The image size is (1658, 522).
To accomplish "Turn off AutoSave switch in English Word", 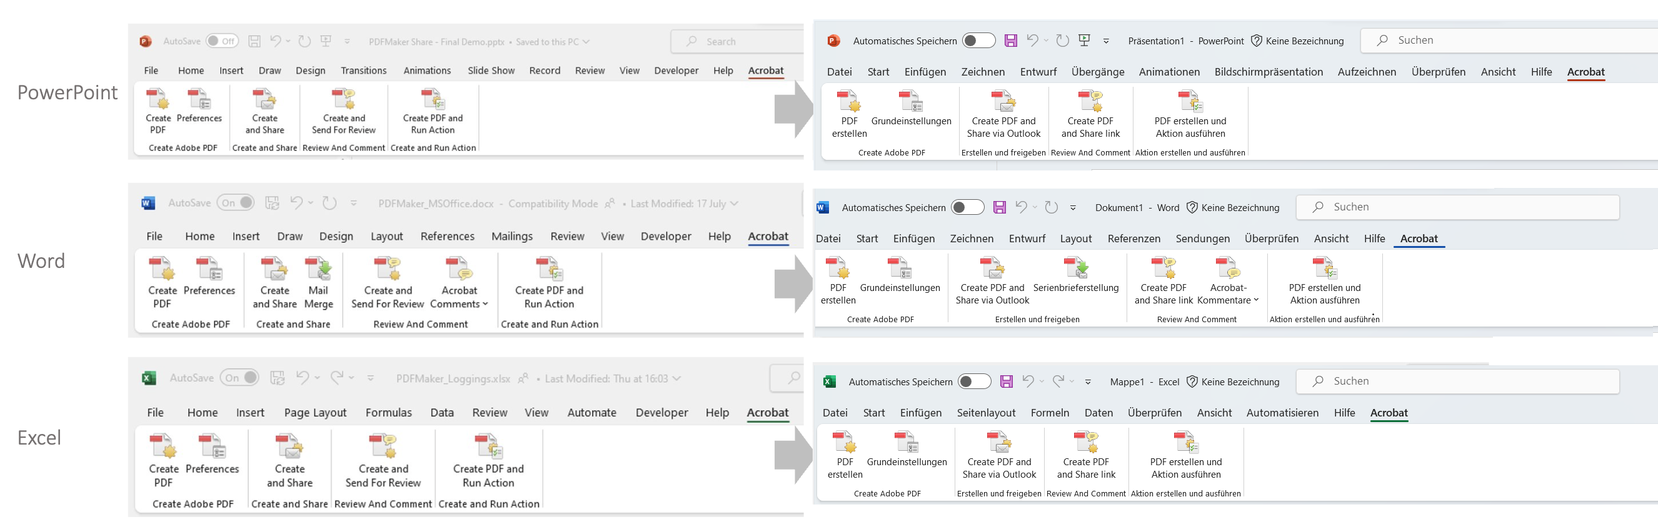I will coord(236,203).
